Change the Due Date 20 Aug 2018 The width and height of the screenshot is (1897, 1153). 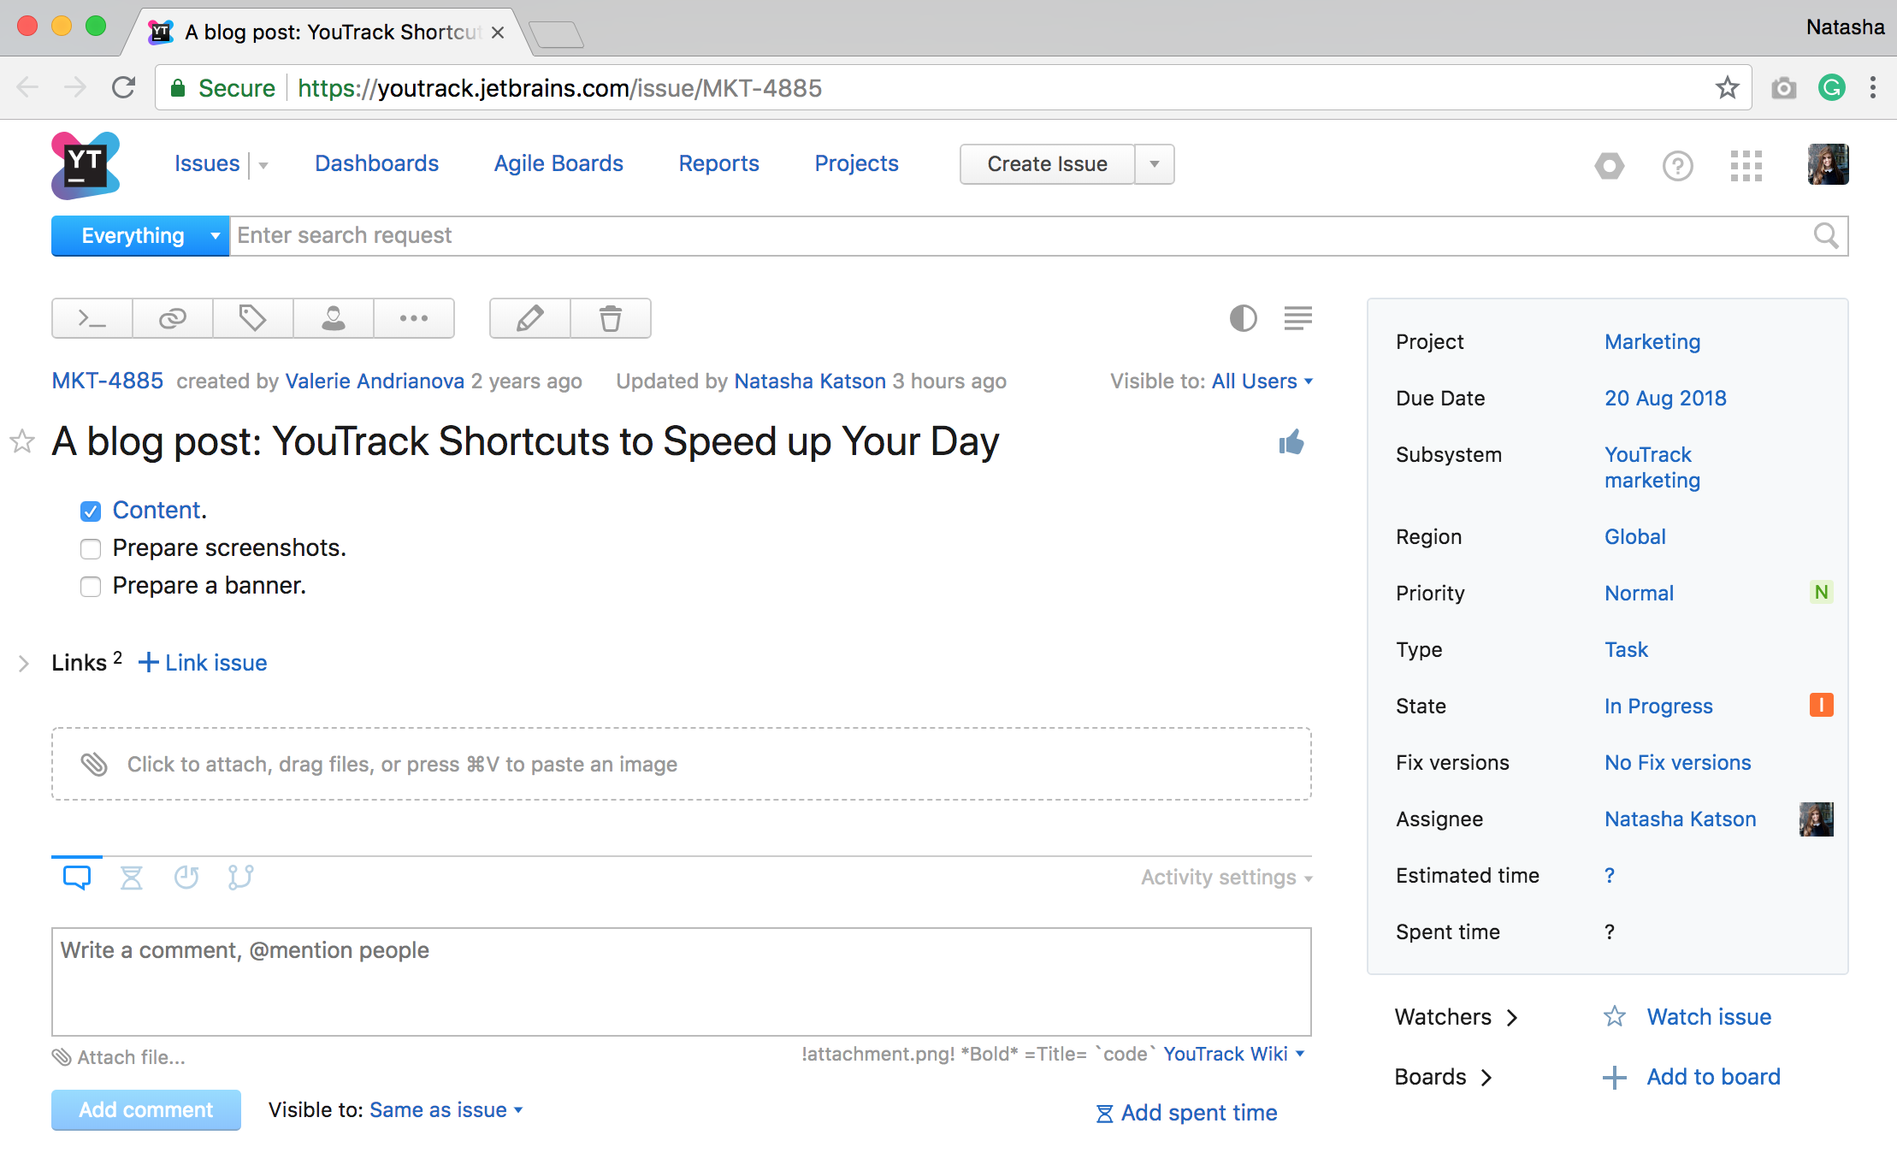(1665, 399)
